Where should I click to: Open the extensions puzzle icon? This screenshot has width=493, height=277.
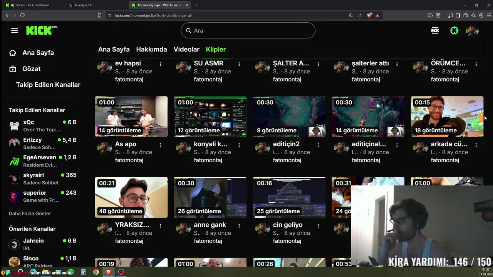coord(430,15)
